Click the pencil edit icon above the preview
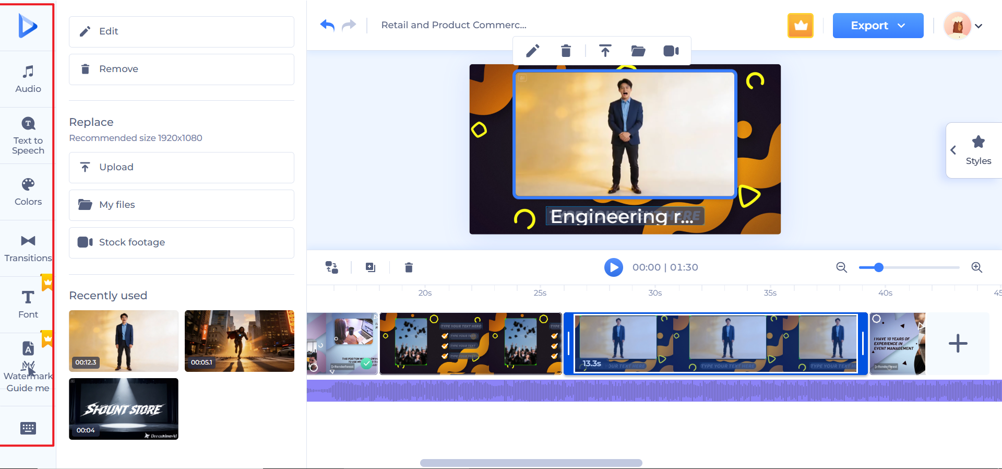Viewport: 1002px width, 469px height. tap(532, 51)
